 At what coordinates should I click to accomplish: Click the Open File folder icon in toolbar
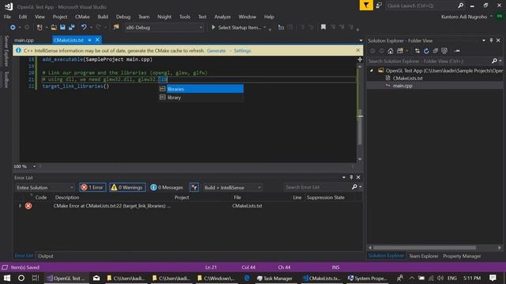pos(54,28)
